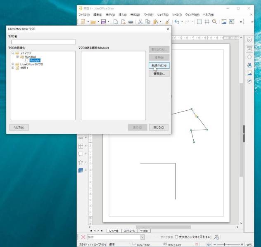
Task: Click the Open folder icon in Draw toolbar
Action: pyautogui.click(x=93, y=22)
